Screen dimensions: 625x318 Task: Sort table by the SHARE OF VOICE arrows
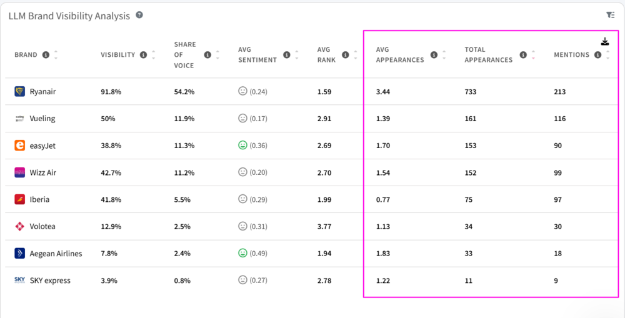click(x=217, y=54)
